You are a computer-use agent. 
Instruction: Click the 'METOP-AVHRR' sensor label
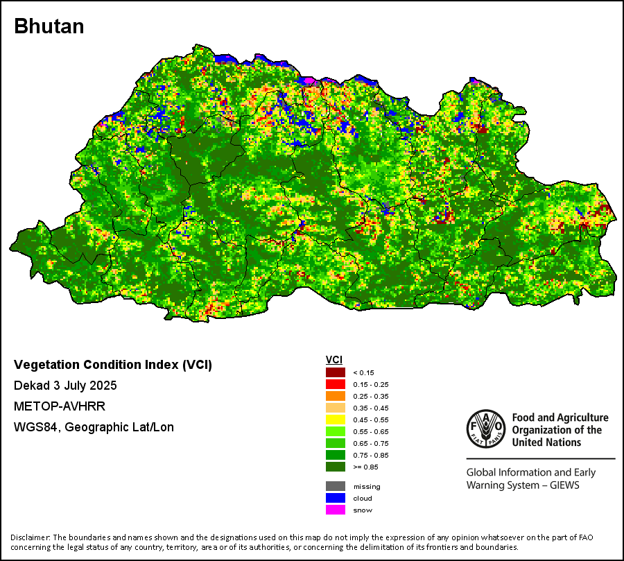pos(60,406)
